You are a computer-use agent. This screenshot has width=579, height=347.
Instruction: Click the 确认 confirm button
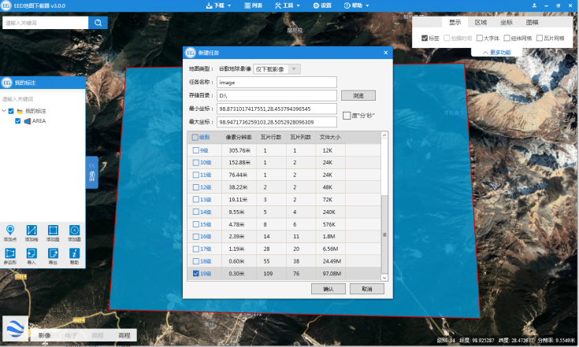[x=328, y=289]
